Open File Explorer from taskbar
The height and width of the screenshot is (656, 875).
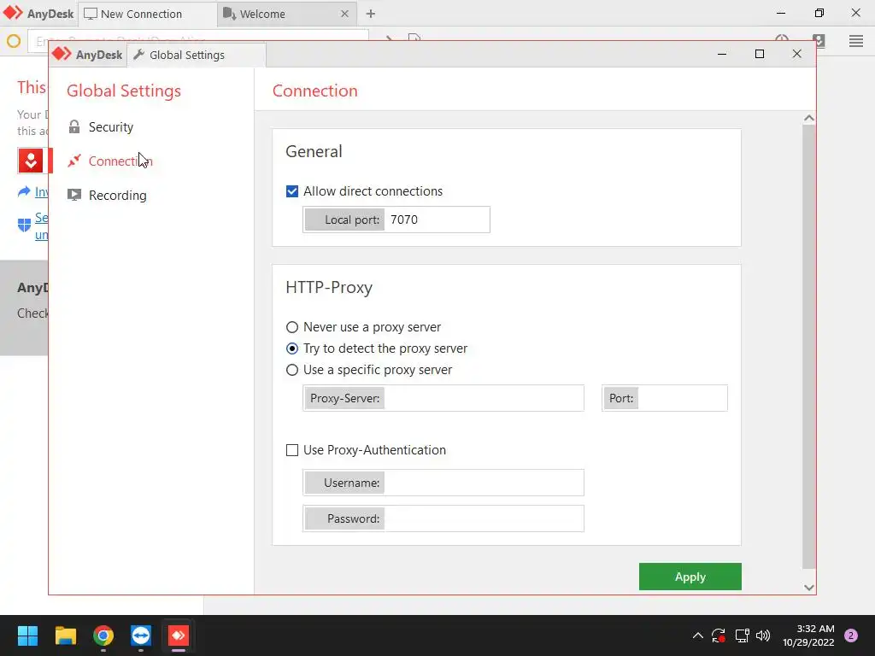point(66,635)
